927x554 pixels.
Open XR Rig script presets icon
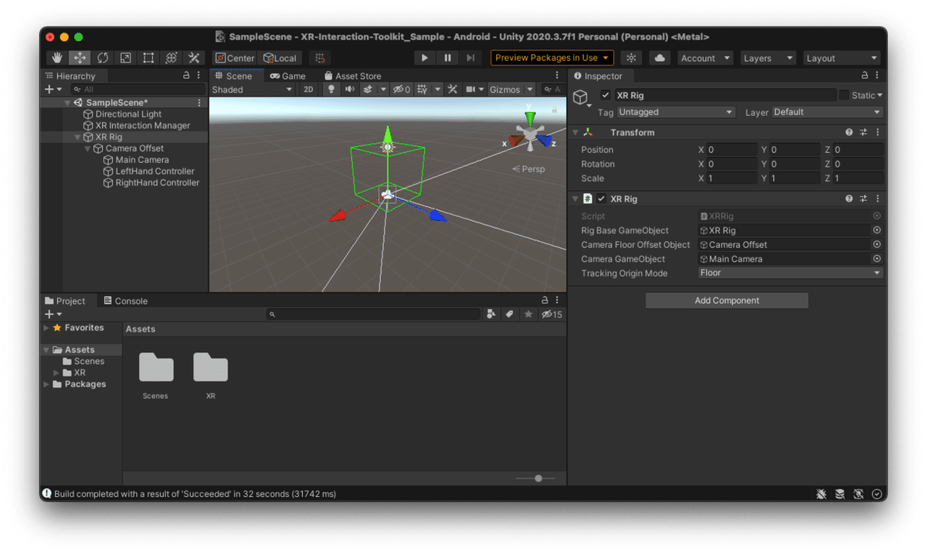[864, 199]
